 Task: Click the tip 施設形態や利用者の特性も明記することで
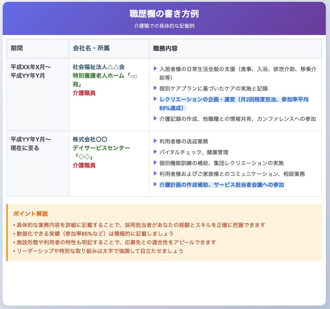point(114,242)
